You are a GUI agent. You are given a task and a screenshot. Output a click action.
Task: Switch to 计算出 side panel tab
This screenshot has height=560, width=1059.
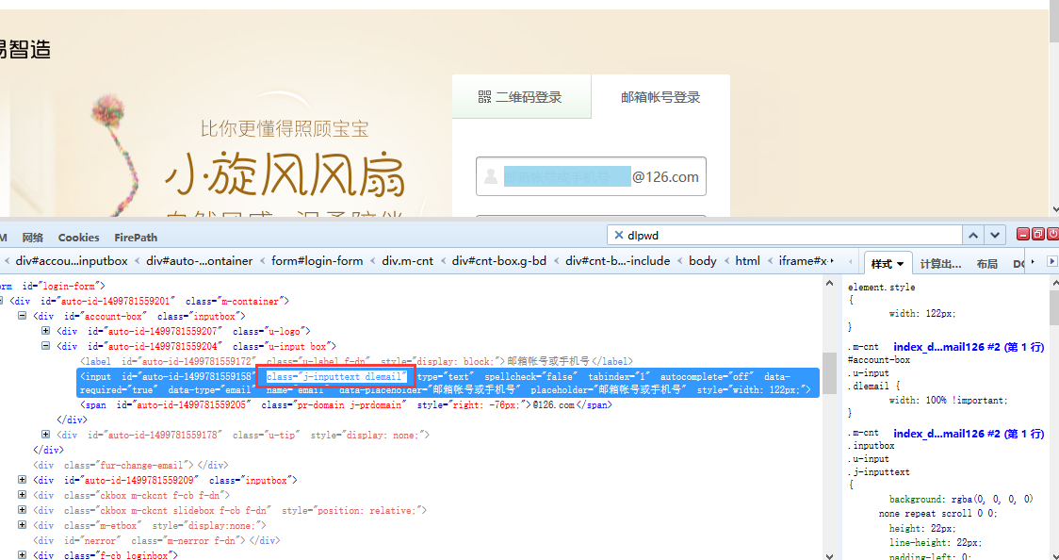tap(940, 263)
